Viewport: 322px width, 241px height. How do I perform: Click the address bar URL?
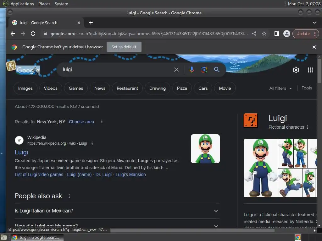click(x=149, y=34)
